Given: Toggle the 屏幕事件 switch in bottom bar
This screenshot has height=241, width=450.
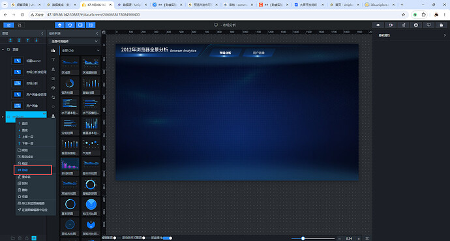Looking at the screenshot, I should coord(168,238).
